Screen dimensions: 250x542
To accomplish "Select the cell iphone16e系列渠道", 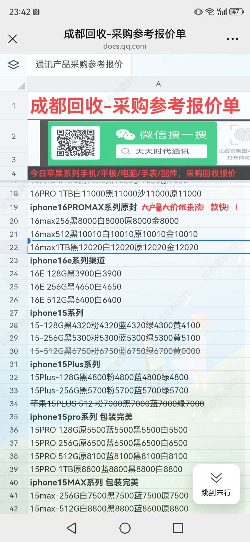I will 139,260.
